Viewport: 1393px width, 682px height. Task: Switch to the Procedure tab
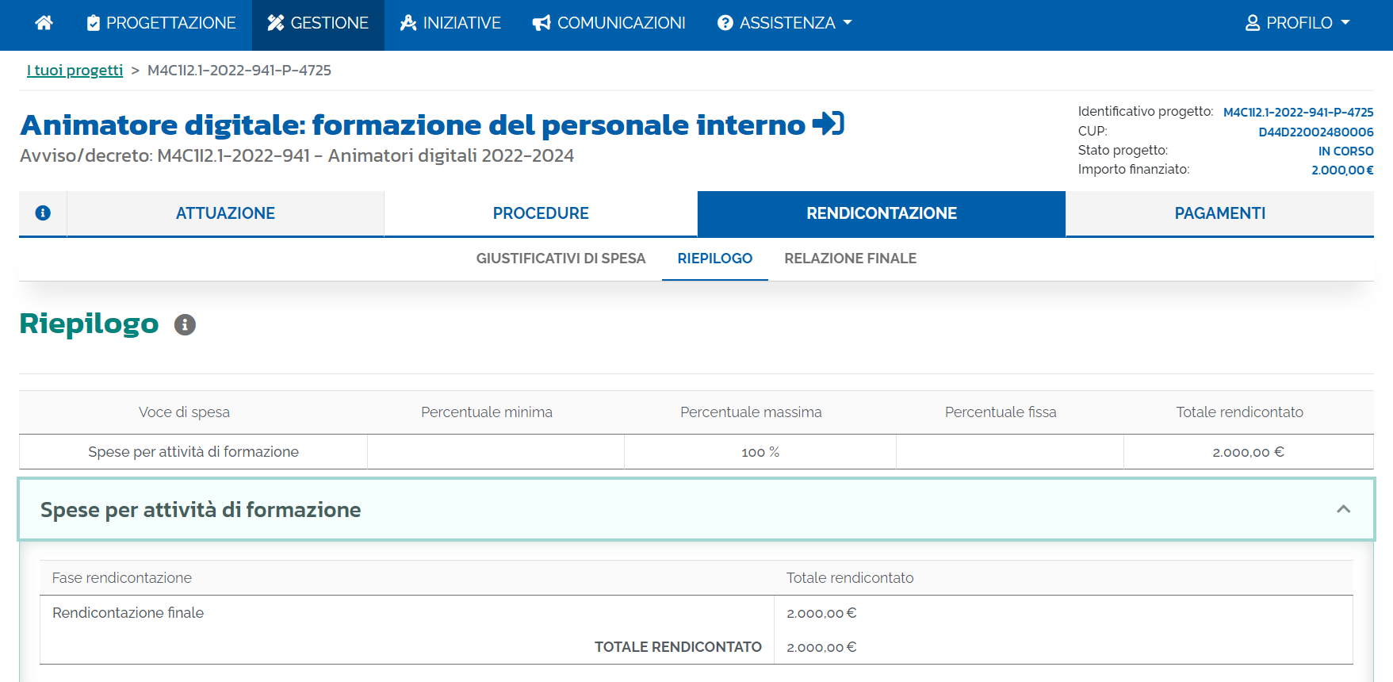[x=541, y=213]
